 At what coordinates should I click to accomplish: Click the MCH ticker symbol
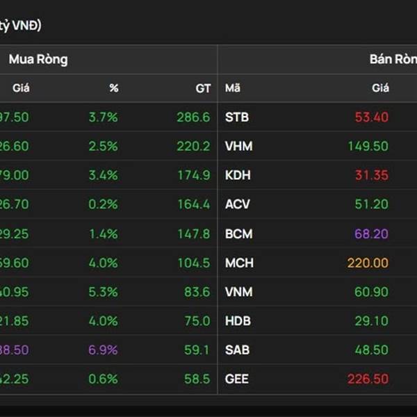[x=239, y=263]
